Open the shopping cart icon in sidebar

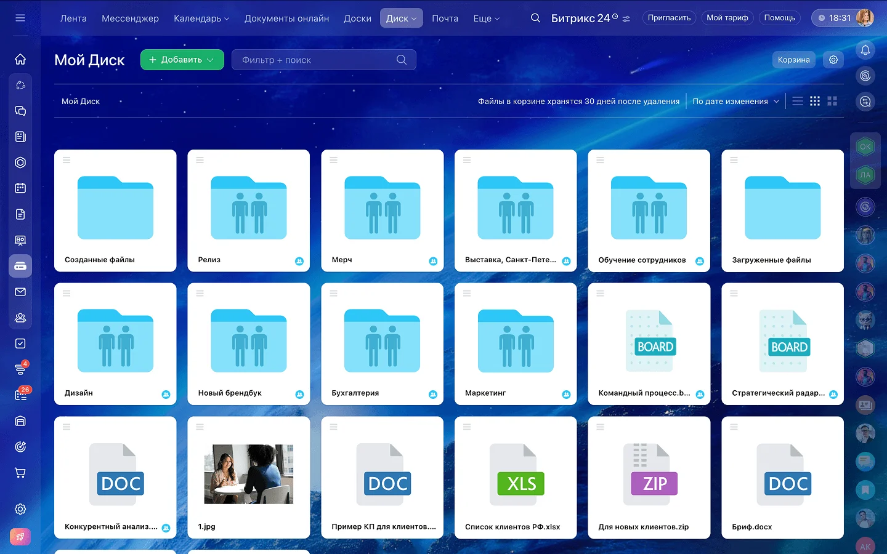pos(20,473)
